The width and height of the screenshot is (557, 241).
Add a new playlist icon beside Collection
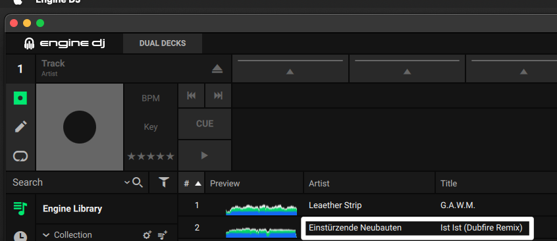point(163,235)
